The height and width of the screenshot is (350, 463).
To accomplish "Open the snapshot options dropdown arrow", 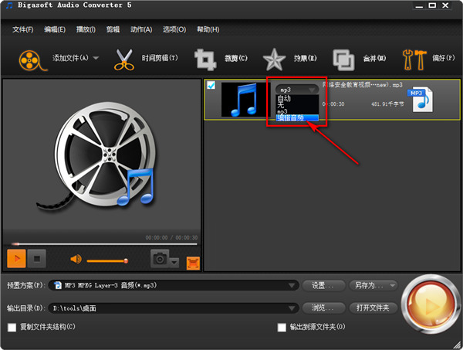I will click(x=174, y=263).
